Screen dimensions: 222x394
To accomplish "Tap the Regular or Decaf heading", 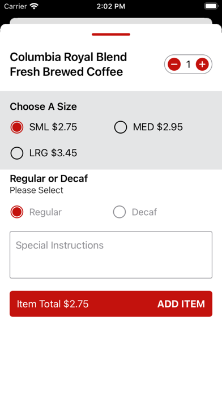I will 49,178.
